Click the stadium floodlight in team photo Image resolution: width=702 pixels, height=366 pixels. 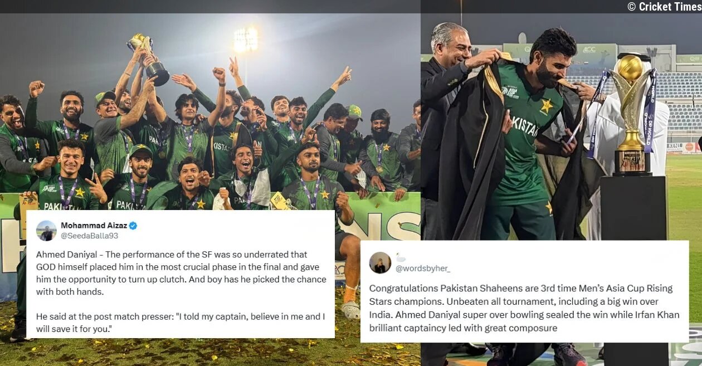246,40
